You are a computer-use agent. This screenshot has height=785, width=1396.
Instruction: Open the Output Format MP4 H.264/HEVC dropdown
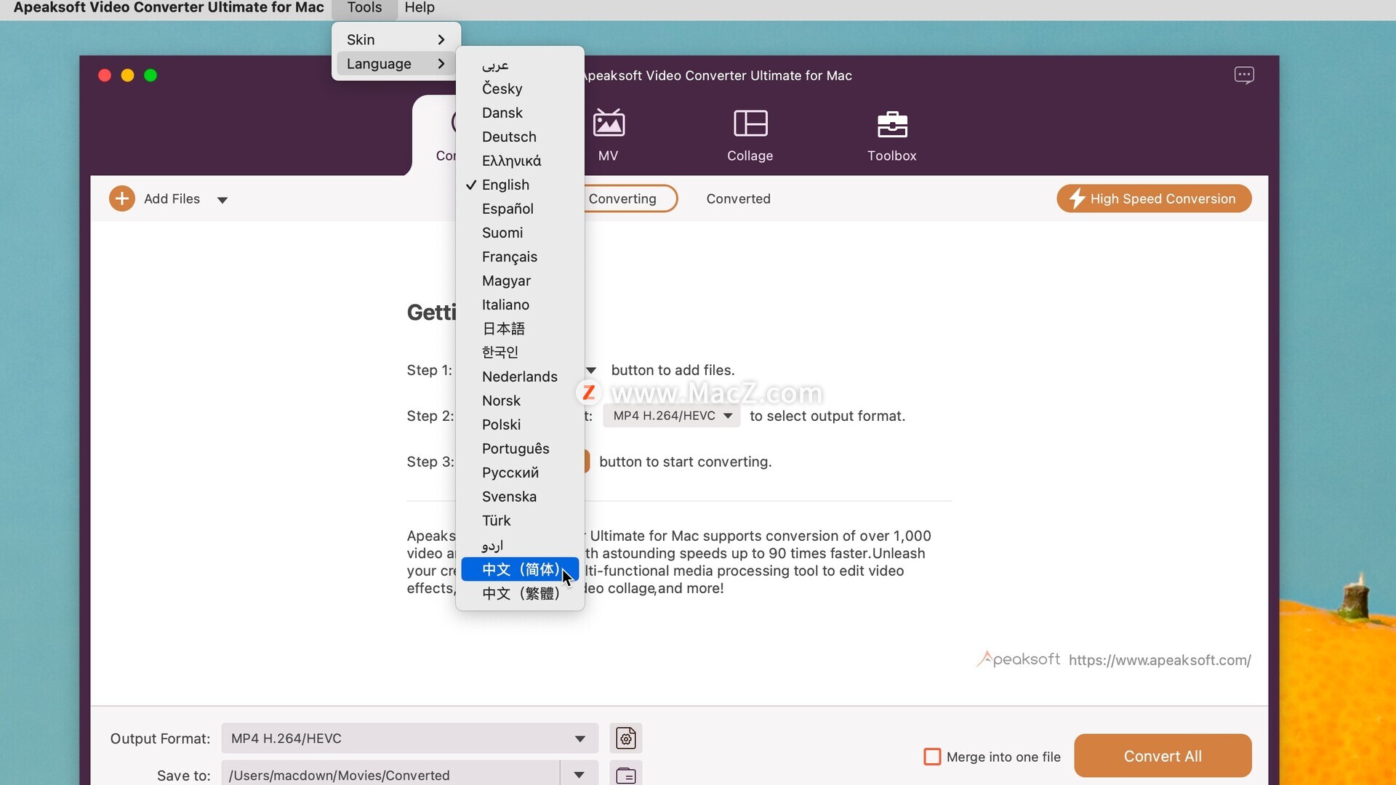click(409, 738)
